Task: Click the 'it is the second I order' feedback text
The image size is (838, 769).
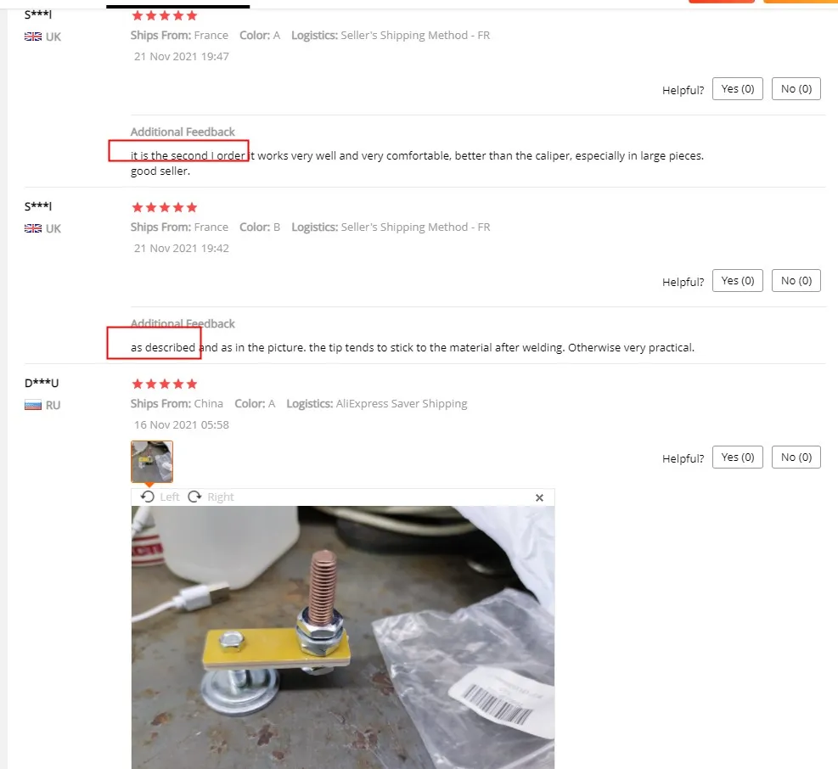Action: coord(188,155)
